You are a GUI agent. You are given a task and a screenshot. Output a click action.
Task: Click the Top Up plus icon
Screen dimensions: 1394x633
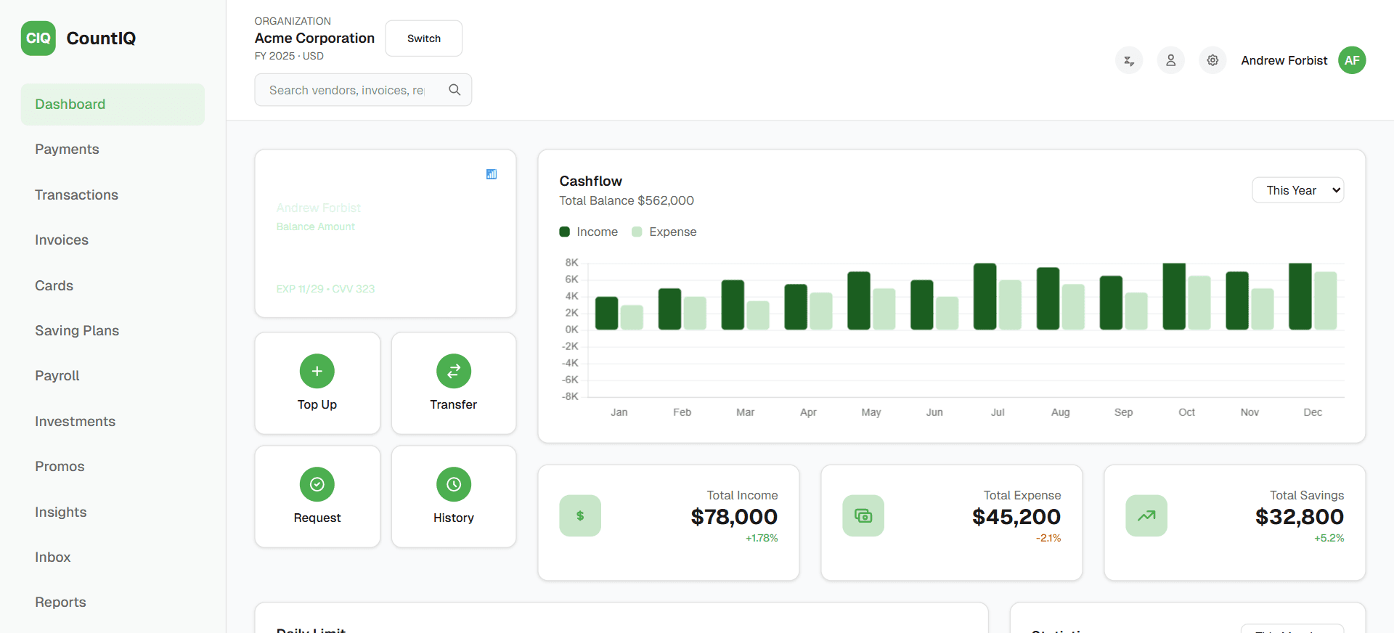point(317,371)
